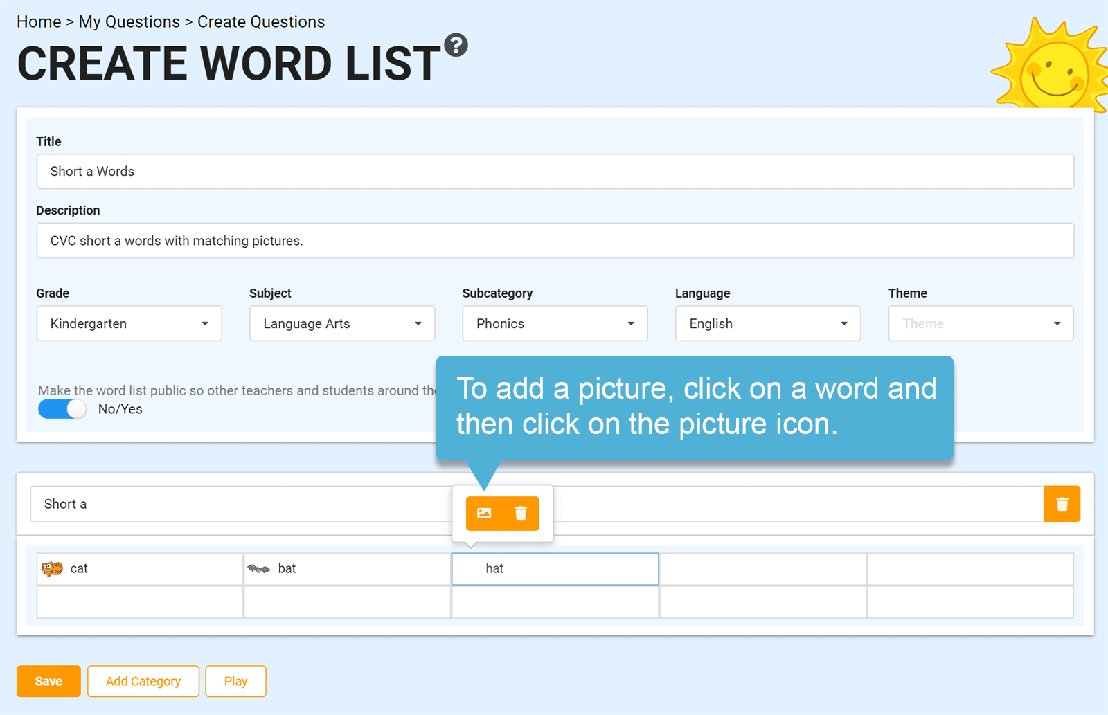The width and height of the screenshot is (1108, 715).
Task: Toggle the word list public setting to No
Action: [62, 409]
